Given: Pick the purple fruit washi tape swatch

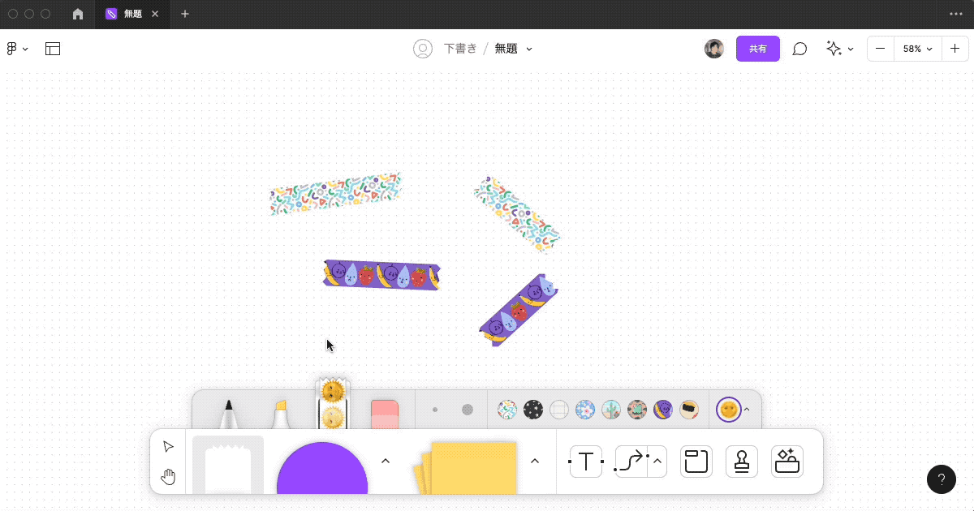Looking at the screenshot, I should 663,410.
